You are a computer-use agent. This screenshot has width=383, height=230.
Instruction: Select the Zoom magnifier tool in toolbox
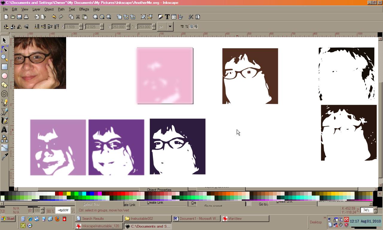click(x=4, y=58)
